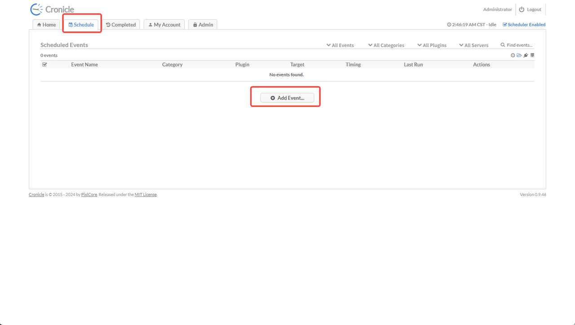Screen dimensions: 575x325
Task: Click the 'No events found.' message
Action: (x=287, y=75)
